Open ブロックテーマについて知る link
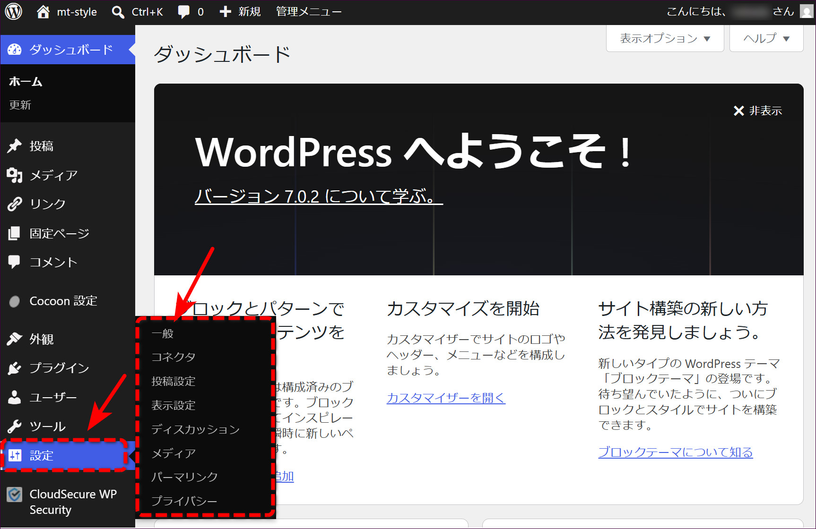The height and width of the screenshot is (529, 816). coord(676,452)
